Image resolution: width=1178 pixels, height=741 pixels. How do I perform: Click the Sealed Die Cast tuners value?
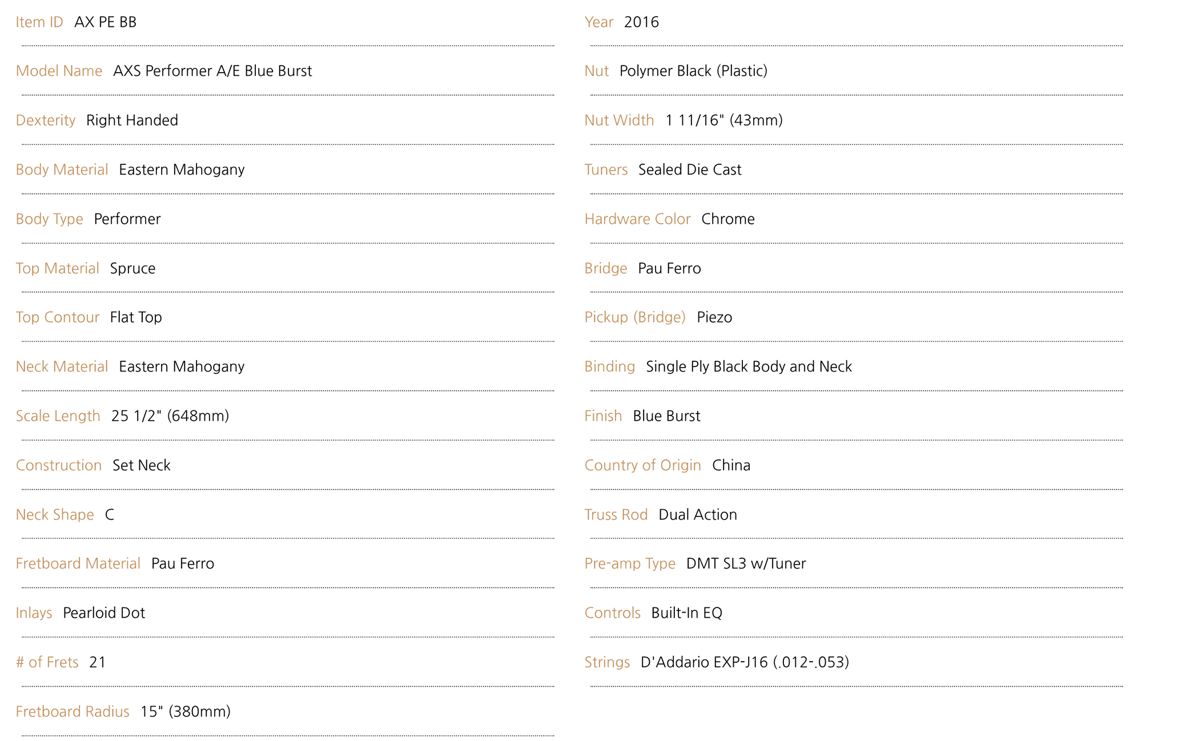pos(690,170)
